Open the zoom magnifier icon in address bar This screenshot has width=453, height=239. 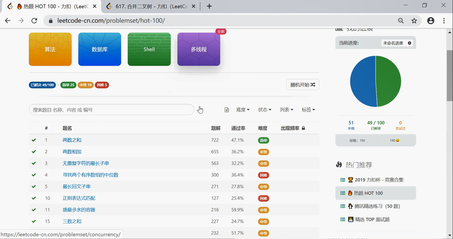coord(401,21)
